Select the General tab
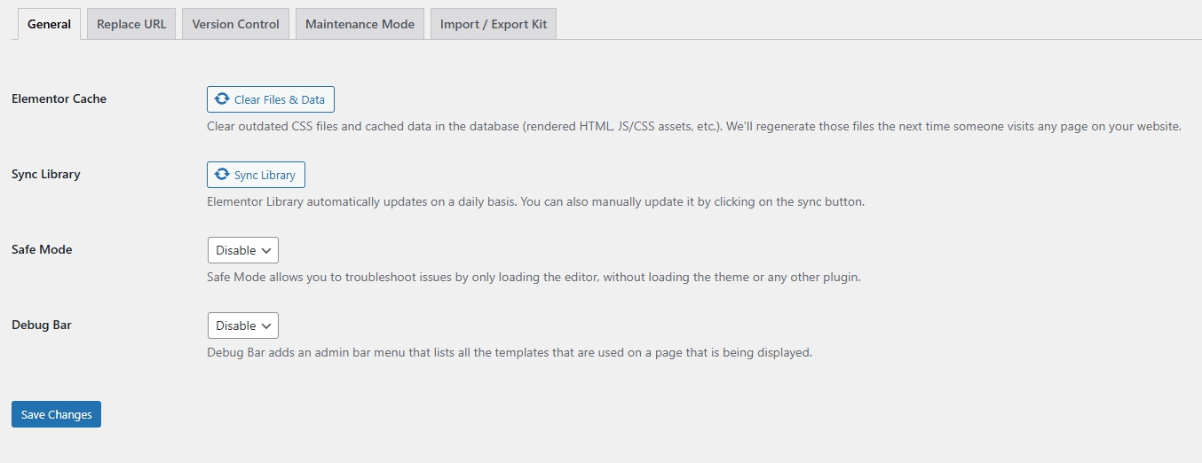The height and width of the screenshot is (463, 1202). (49, 24)
